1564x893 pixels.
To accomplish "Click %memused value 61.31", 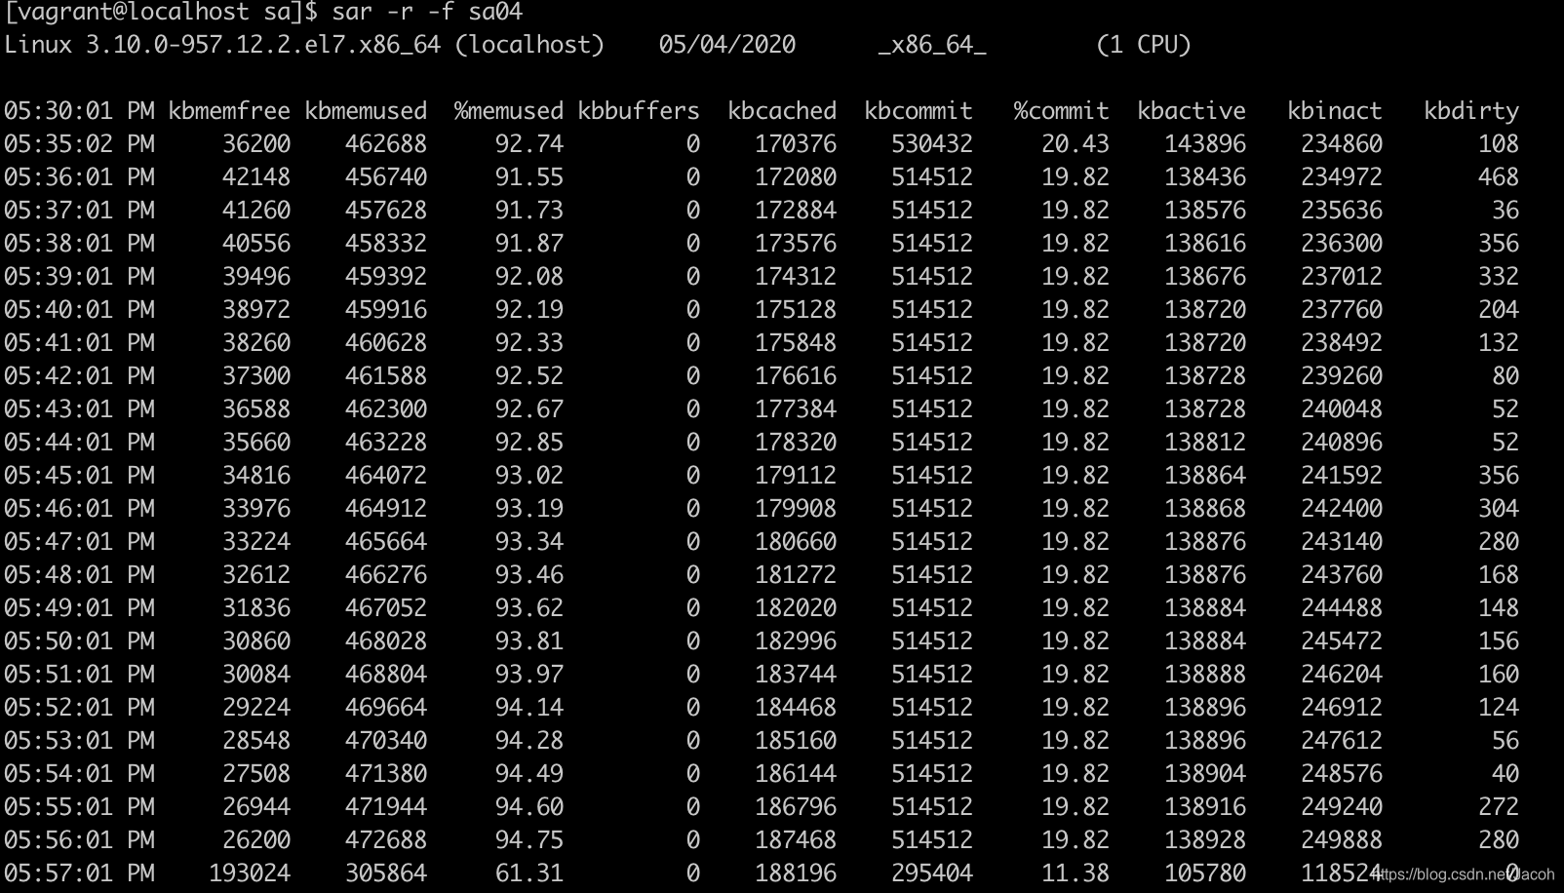I will point(529,874).
